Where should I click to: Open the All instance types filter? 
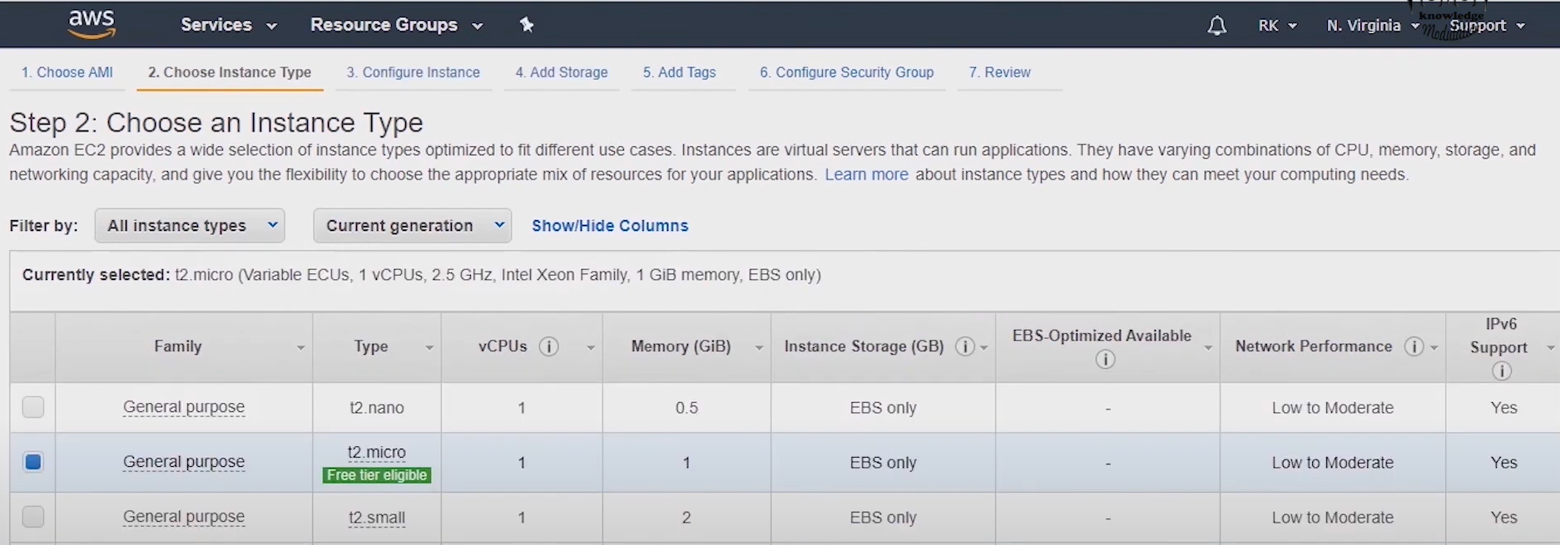pos(190,225)
